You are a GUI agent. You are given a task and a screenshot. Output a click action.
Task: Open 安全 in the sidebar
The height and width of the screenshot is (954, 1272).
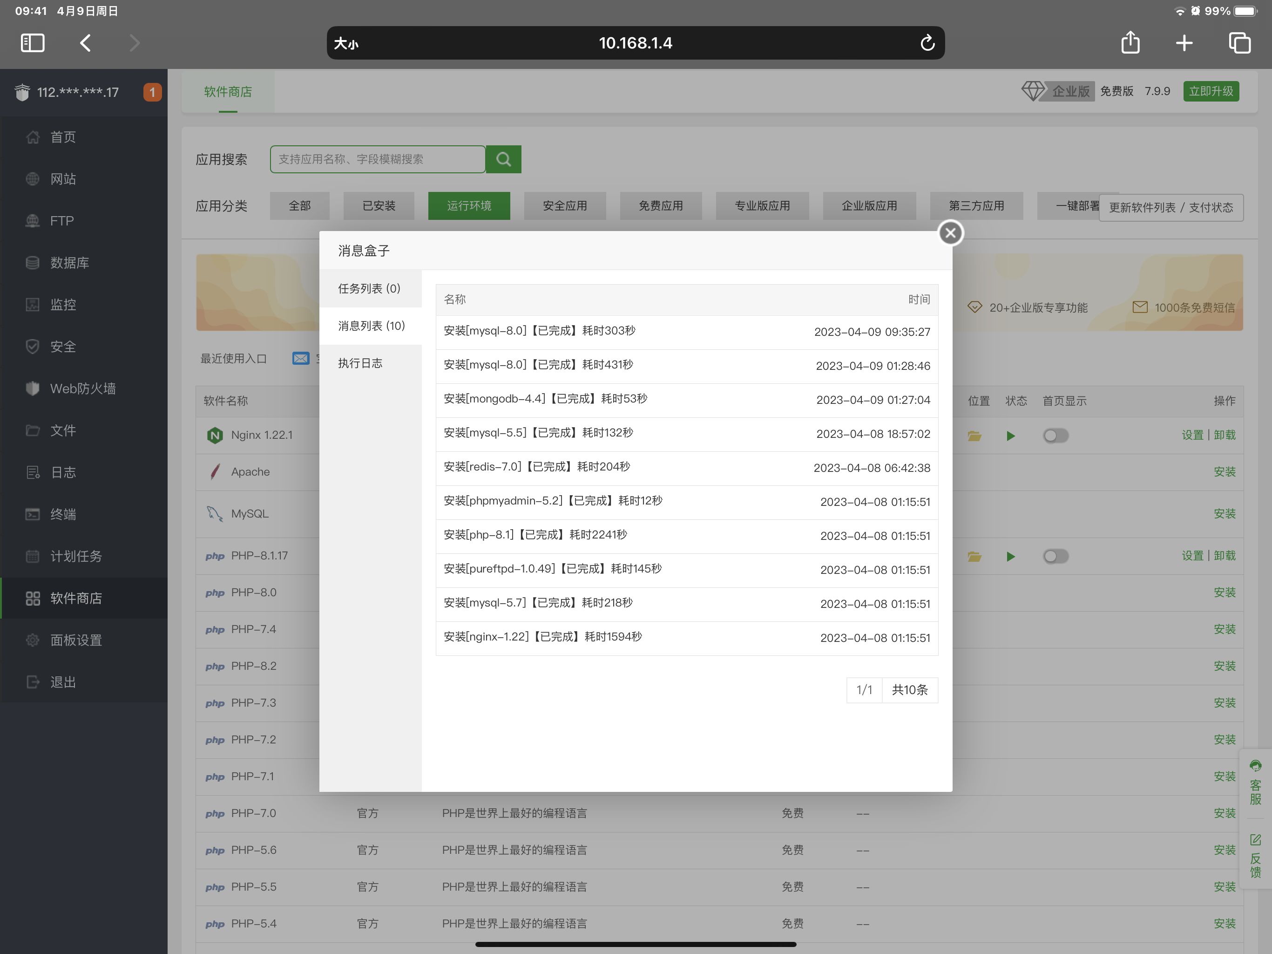pyautogui.click(x=84, y=347)
